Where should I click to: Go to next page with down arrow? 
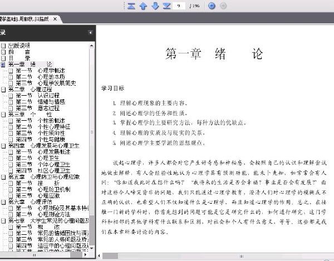pos(155,6)
